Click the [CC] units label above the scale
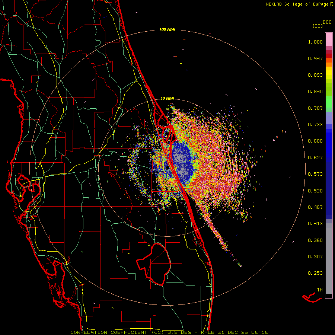This screenshot has width=335, height=335. click(318, 26)
